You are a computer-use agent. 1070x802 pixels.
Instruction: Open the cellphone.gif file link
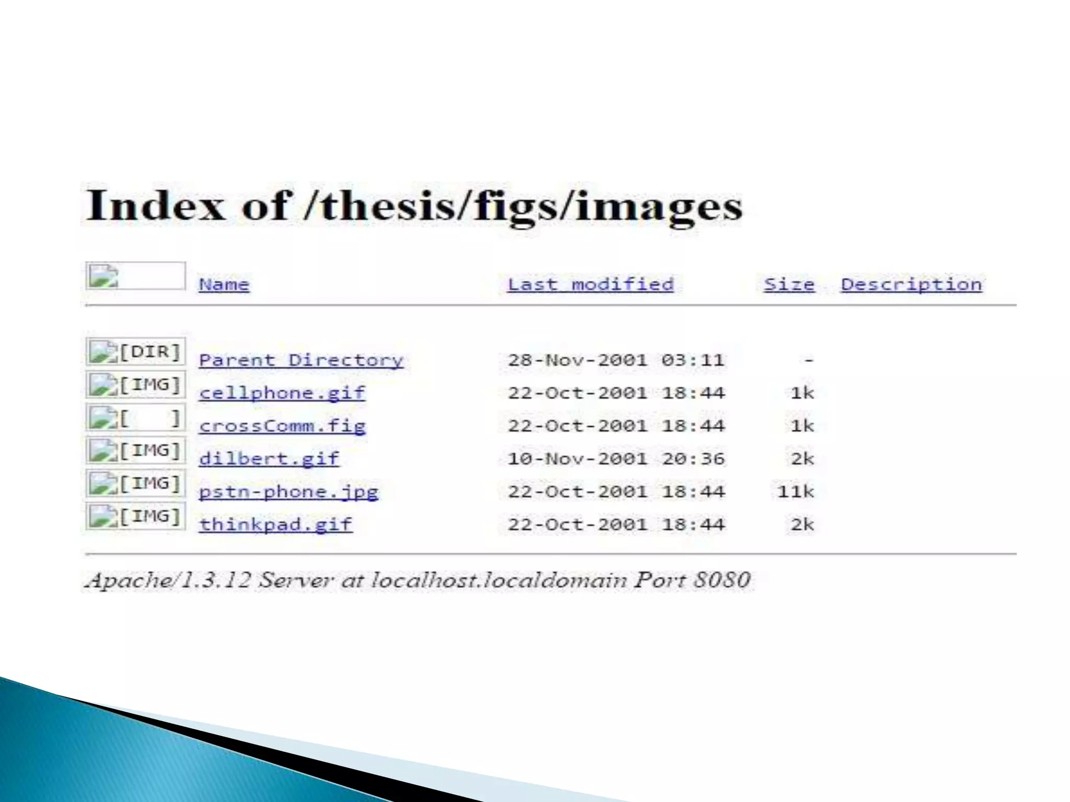click(x=282, y=393)
